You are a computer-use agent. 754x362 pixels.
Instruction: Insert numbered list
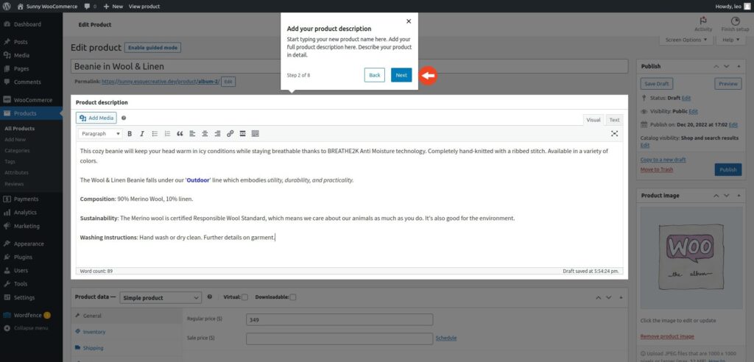[167, 134]
